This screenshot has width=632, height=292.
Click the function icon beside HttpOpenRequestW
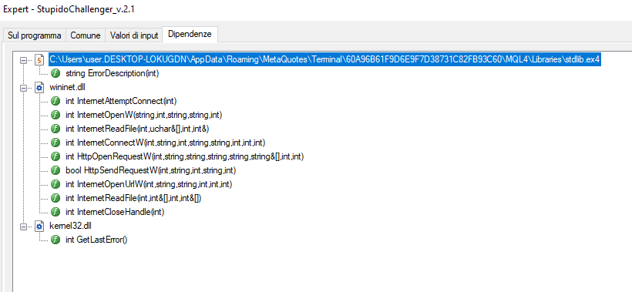(55, 156)
